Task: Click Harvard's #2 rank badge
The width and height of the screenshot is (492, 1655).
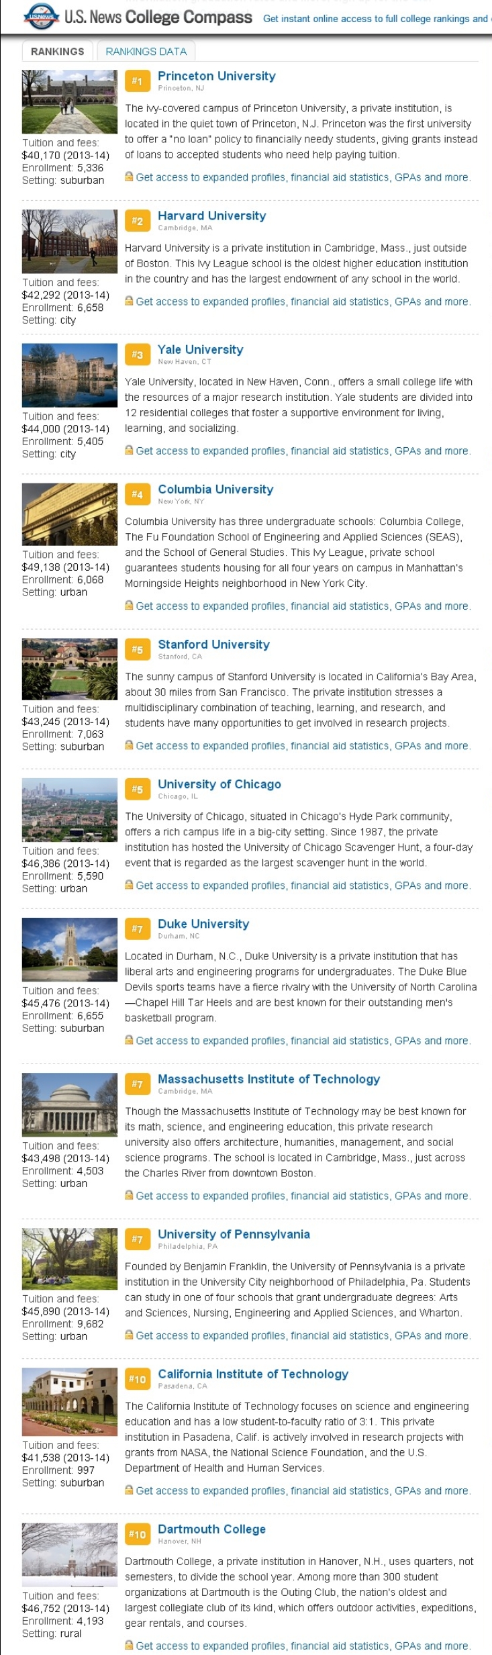Action: [137, 221]
